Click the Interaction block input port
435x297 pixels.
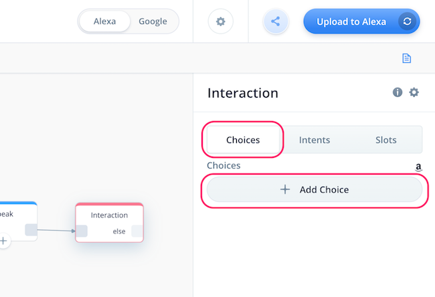click(82, 231)
